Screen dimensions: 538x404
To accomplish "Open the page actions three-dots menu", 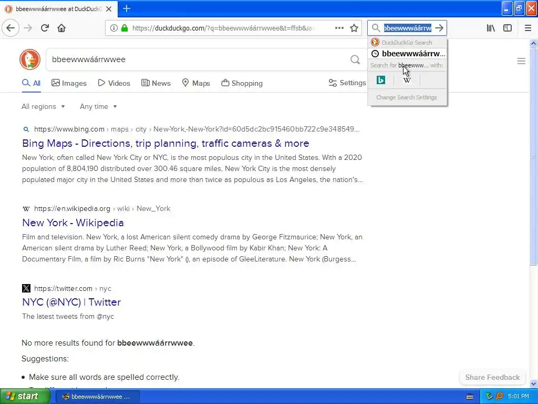I will [339, 28].
